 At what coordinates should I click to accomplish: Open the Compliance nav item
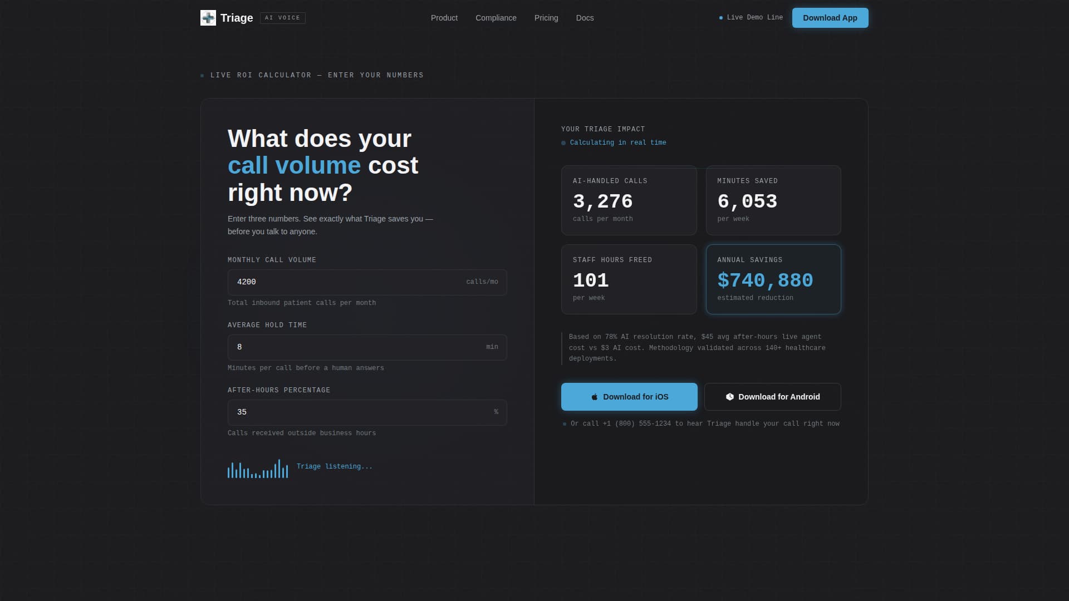click(496, 18)
